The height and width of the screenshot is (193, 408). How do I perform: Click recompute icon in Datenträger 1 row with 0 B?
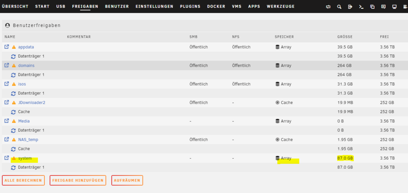[x=13, y=130]
